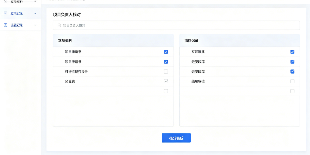Uncheck the 立项审批 checkbox
This screenshot has height=155, width=310.
pos(292,52)
